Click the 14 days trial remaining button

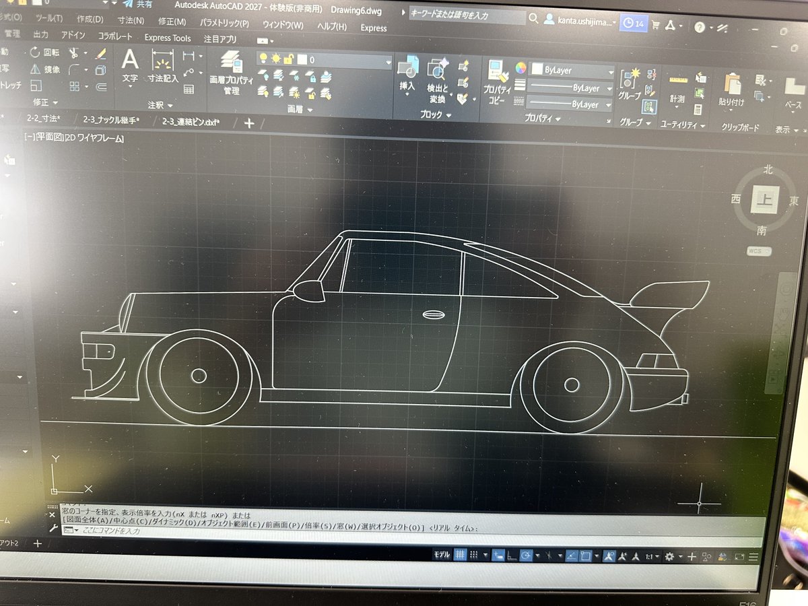pos(634,24)
